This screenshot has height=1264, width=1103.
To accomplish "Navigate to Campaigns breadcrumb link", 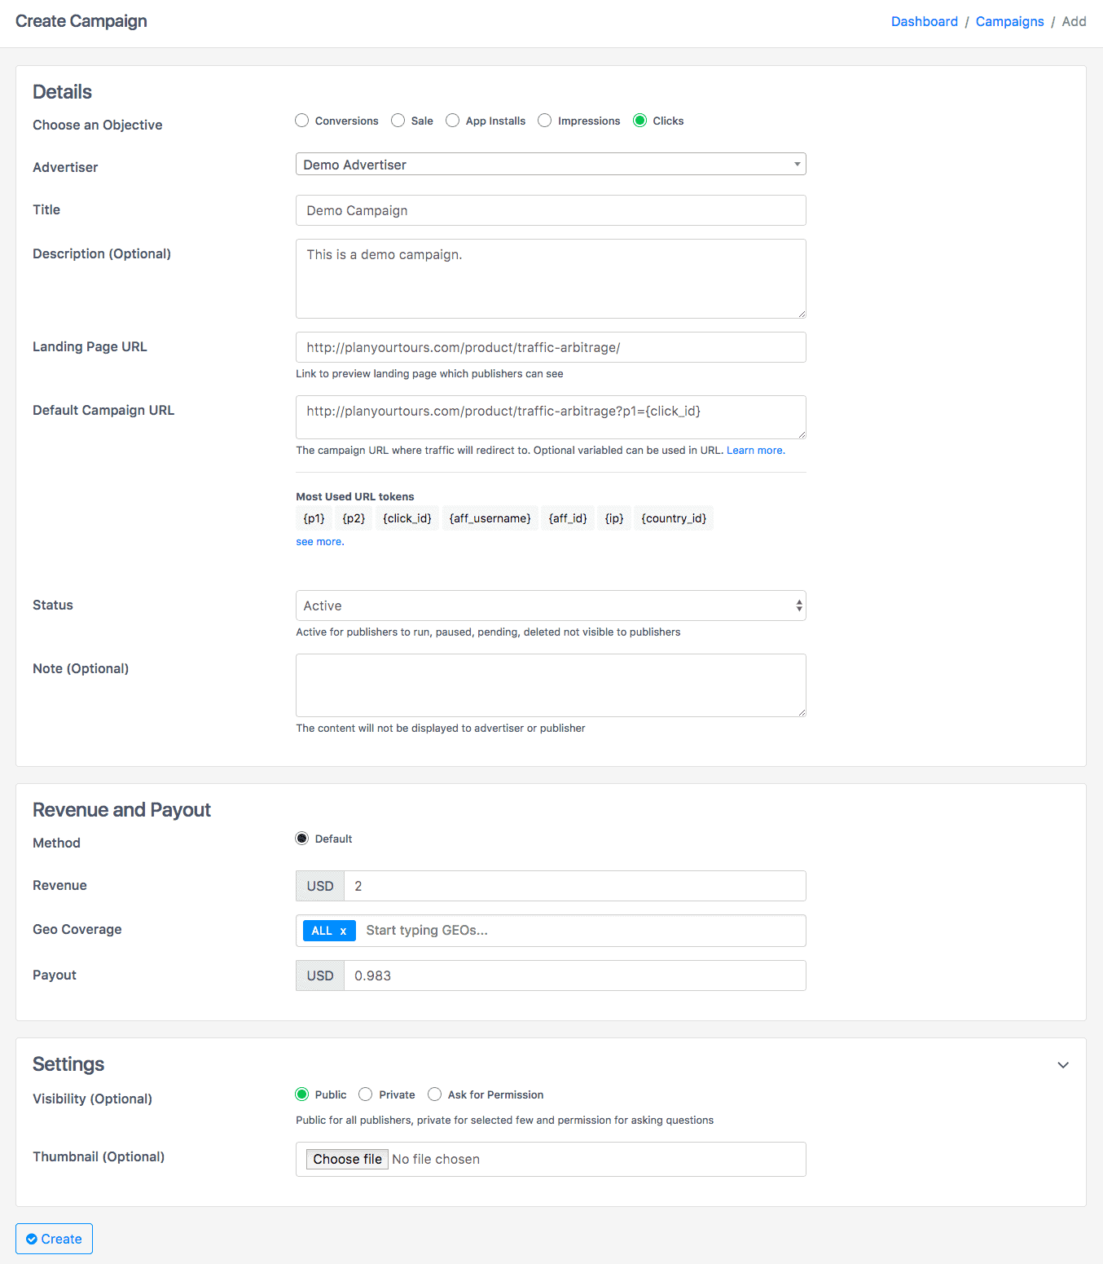I will pos(1009,21).
